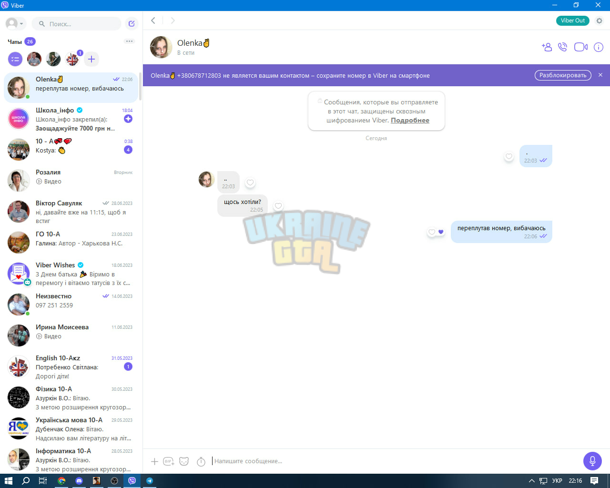The height and width of the screenshot is (488, 610).
Task: Open the ГО 10-А chat
Action: [x=71, y=243]
